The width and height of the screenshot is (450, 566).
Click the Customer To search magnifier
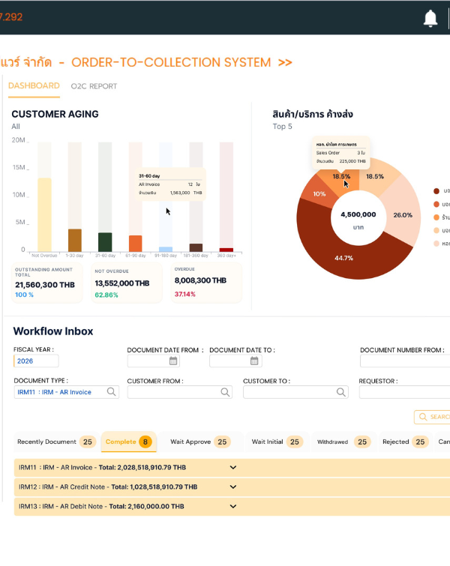(x=340, y=392)
